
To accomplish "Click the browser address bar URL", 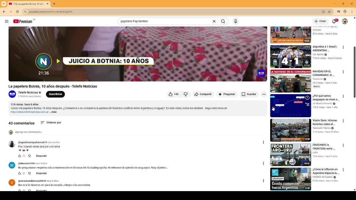I will (x=51, y=12).
